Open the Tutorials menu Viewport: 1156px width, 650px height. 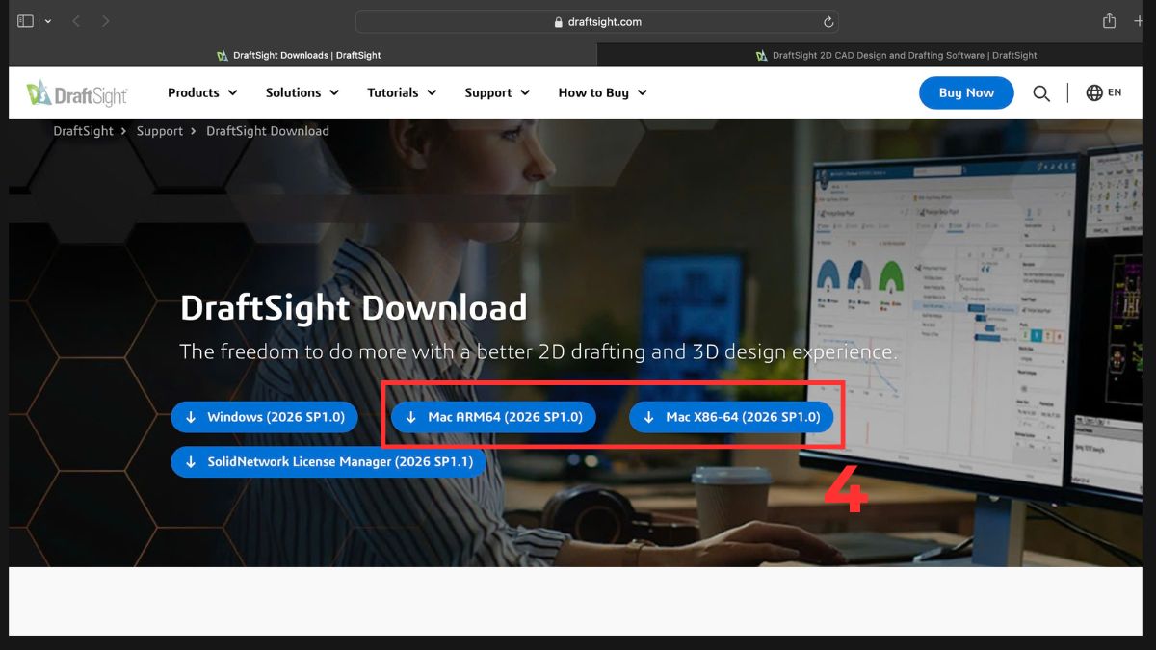coord(402,92)
